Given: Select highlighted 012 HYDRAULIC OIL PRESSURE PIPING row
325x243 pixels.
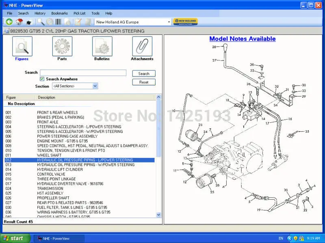Looking at the screenshot, I should click(x=80, y=160).
